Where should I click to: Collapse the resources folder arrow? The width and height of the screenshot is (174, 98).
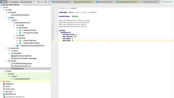(6, 48)
